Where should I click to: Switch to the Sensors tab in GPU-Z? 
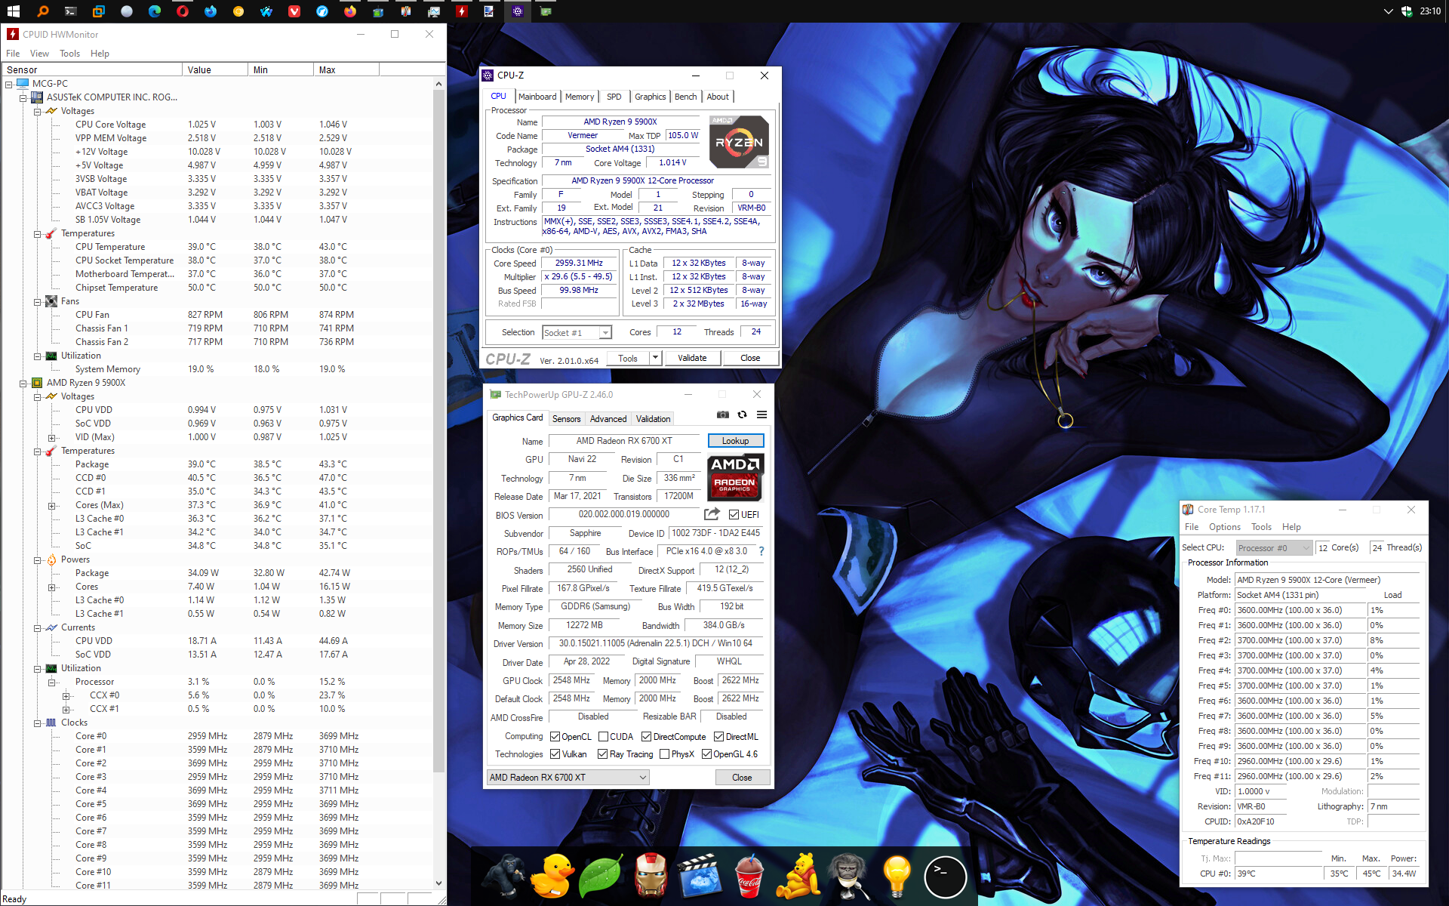[566, 419]
